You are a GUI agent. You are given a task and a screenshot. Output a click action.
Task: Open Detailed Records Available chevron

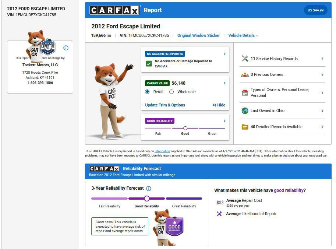click(x=322, y=127)
